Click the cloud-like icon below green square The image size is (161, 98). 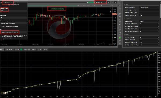tap(120, 41)
